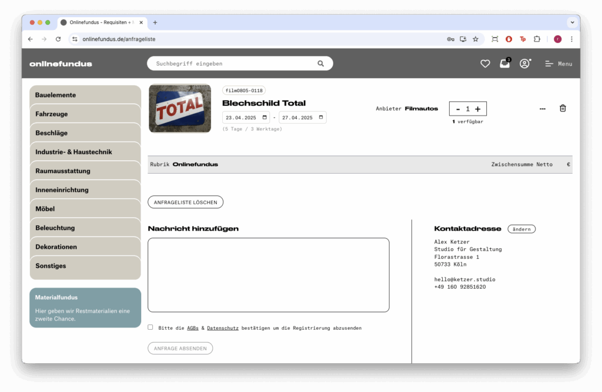Click inside the Nachricht hinzufügen text area
602x392 pixels.
click(268, 275)
